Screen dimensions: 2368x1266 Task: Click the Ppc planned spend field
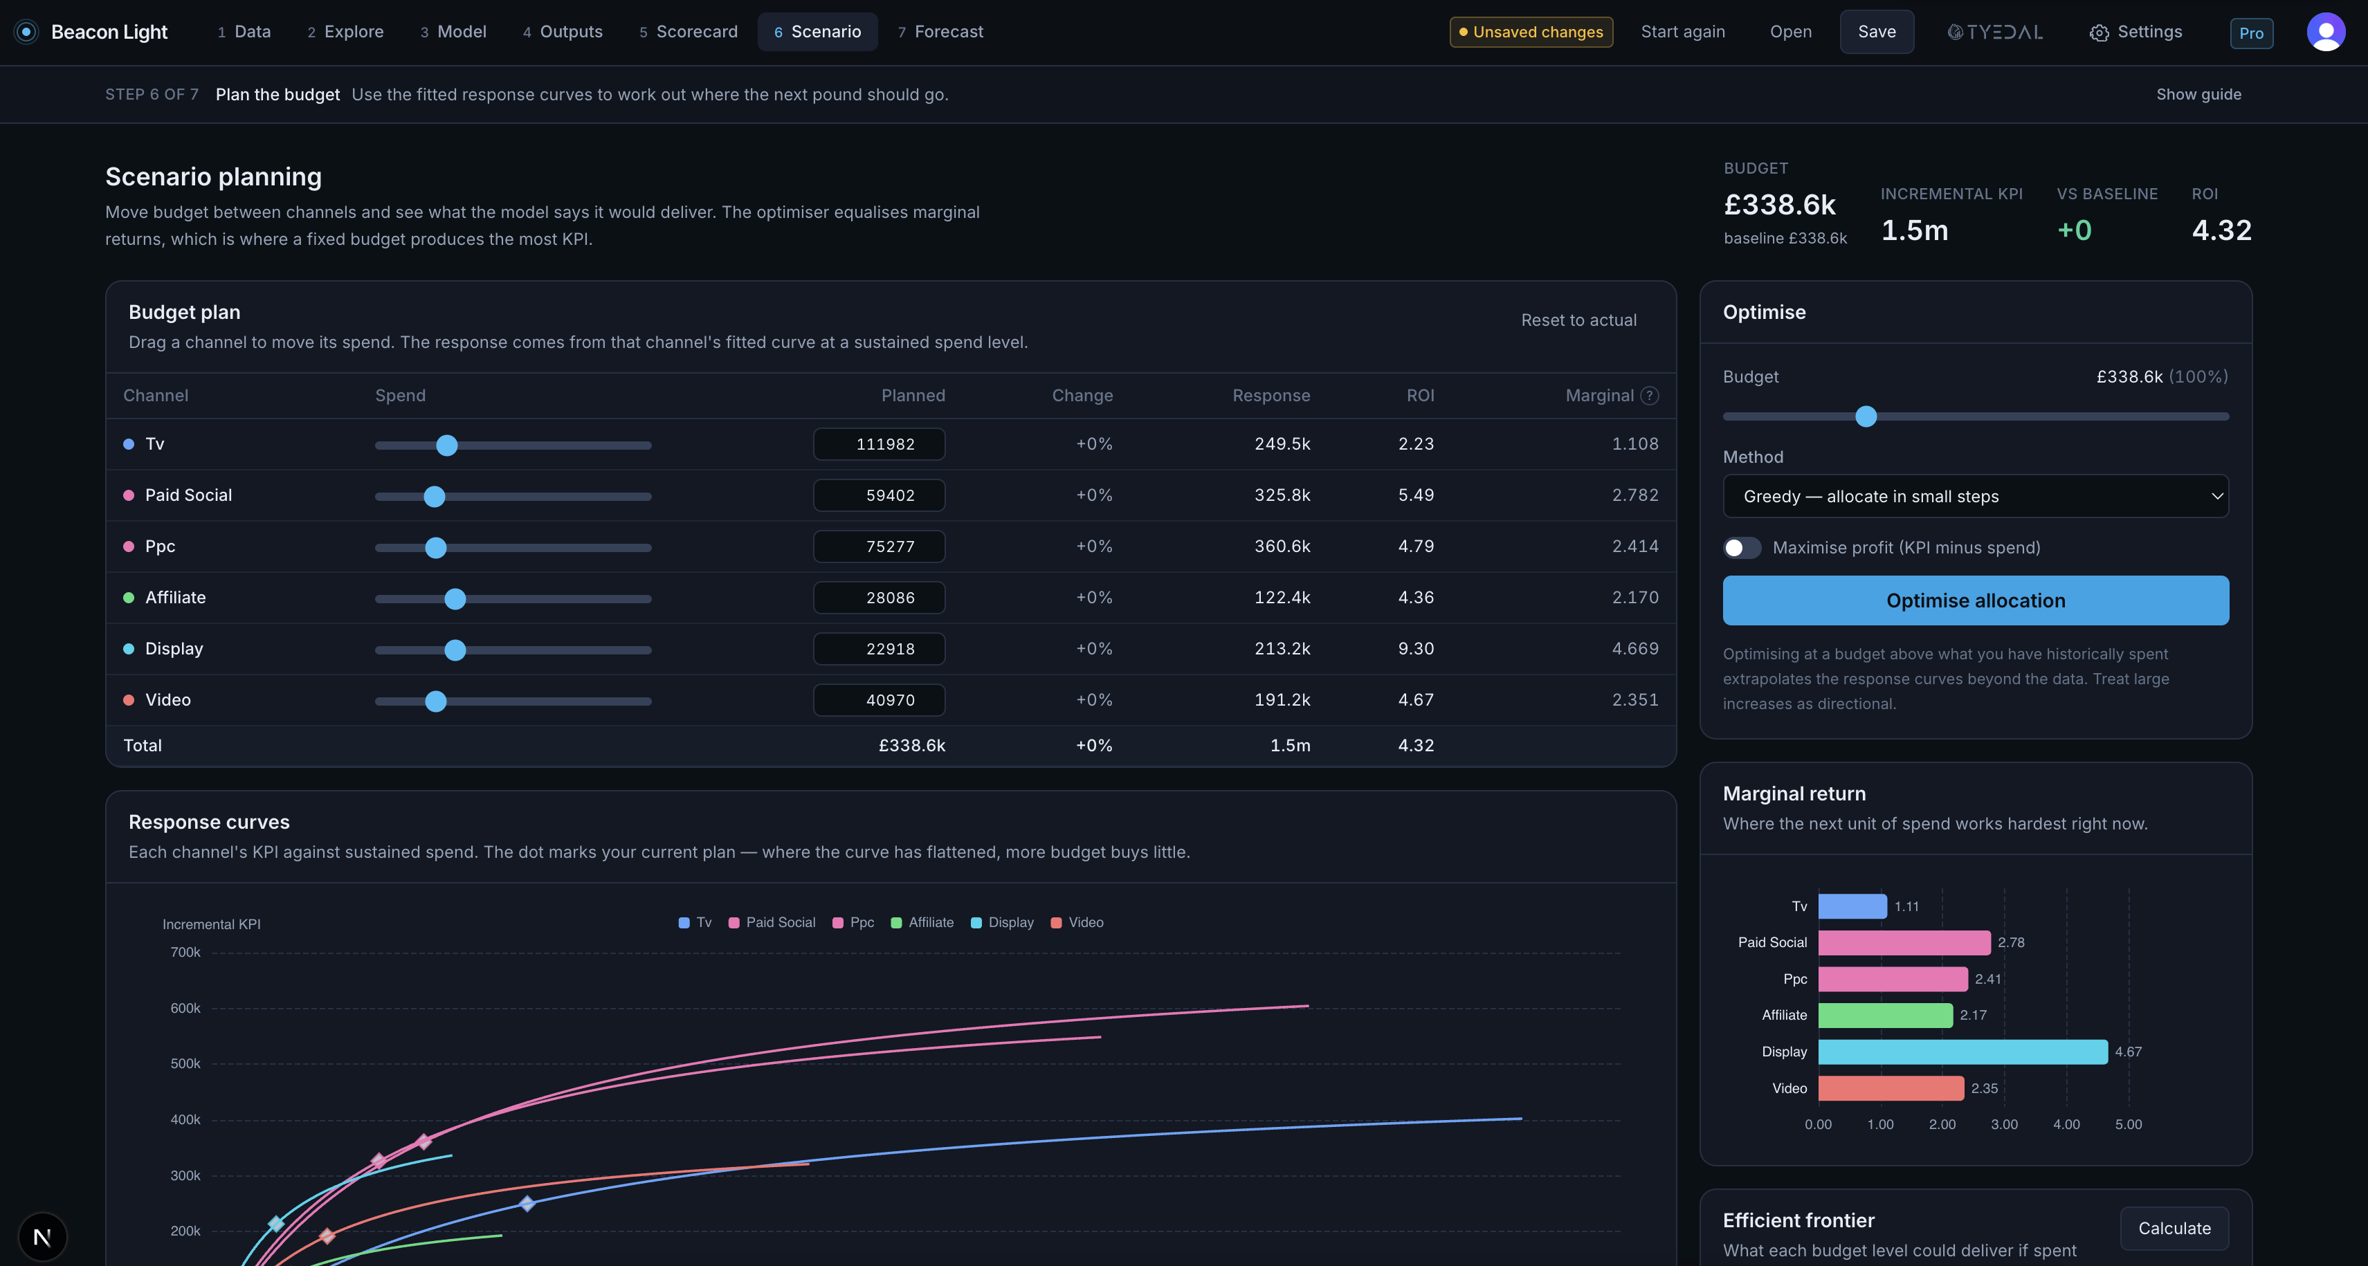(879, 547)
